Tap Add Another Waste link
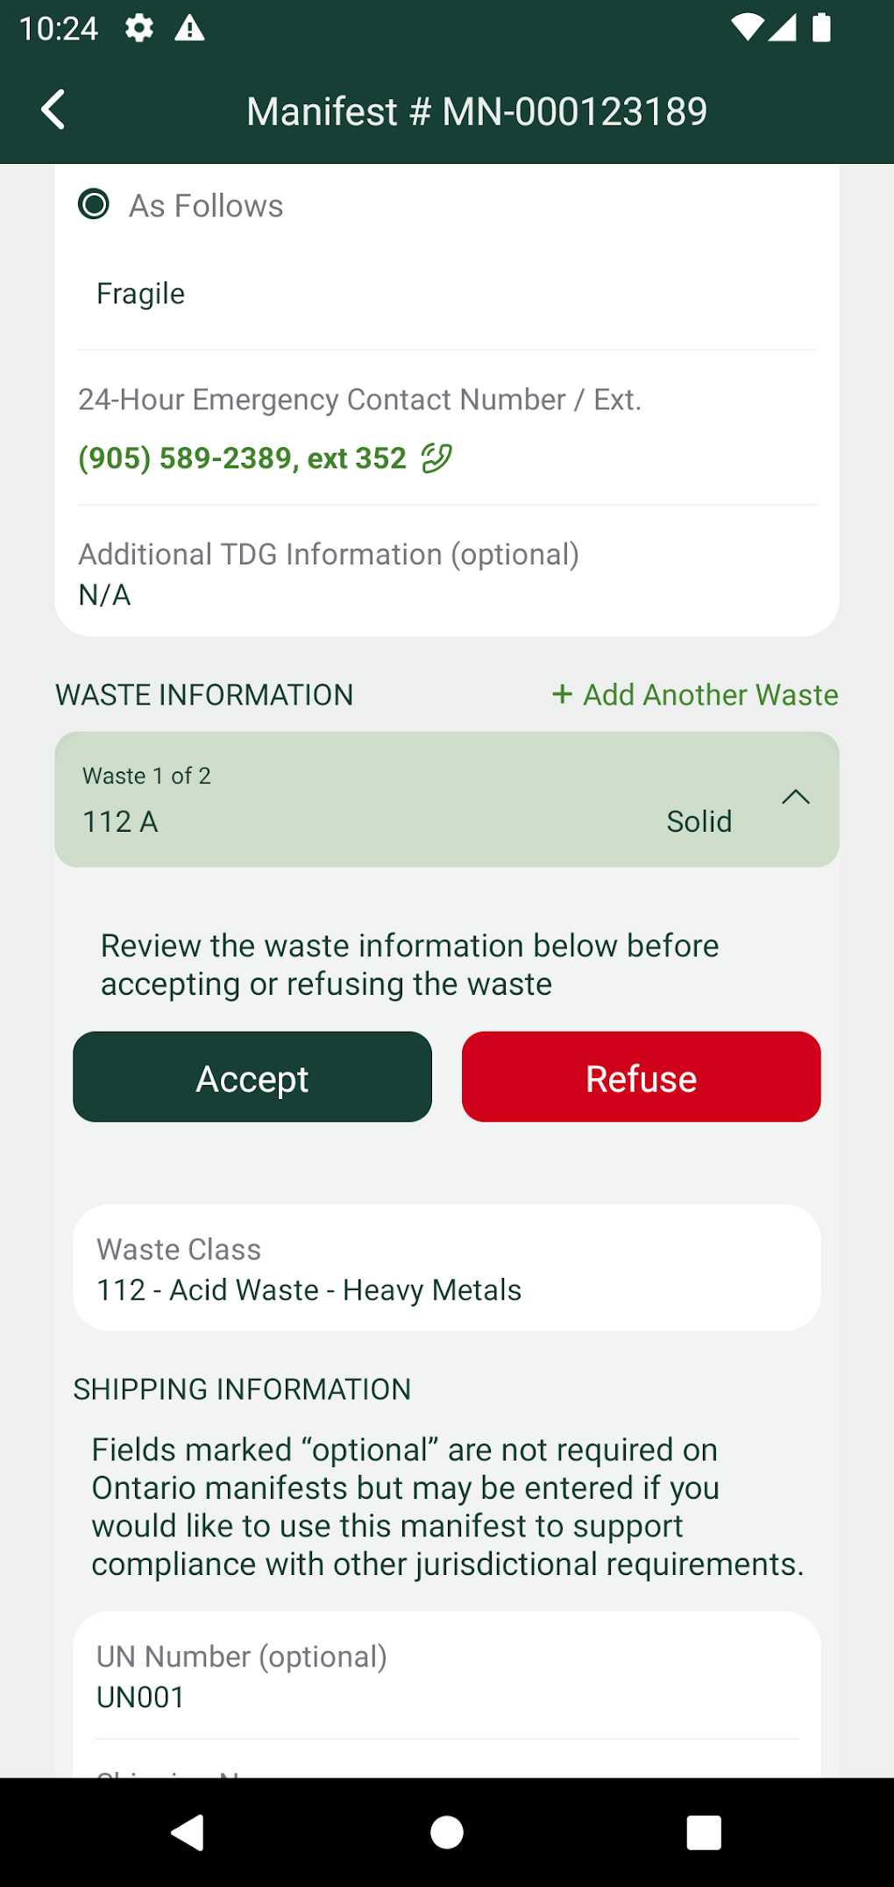Screen dimensions: 894x1887 (x=710, y=695)
